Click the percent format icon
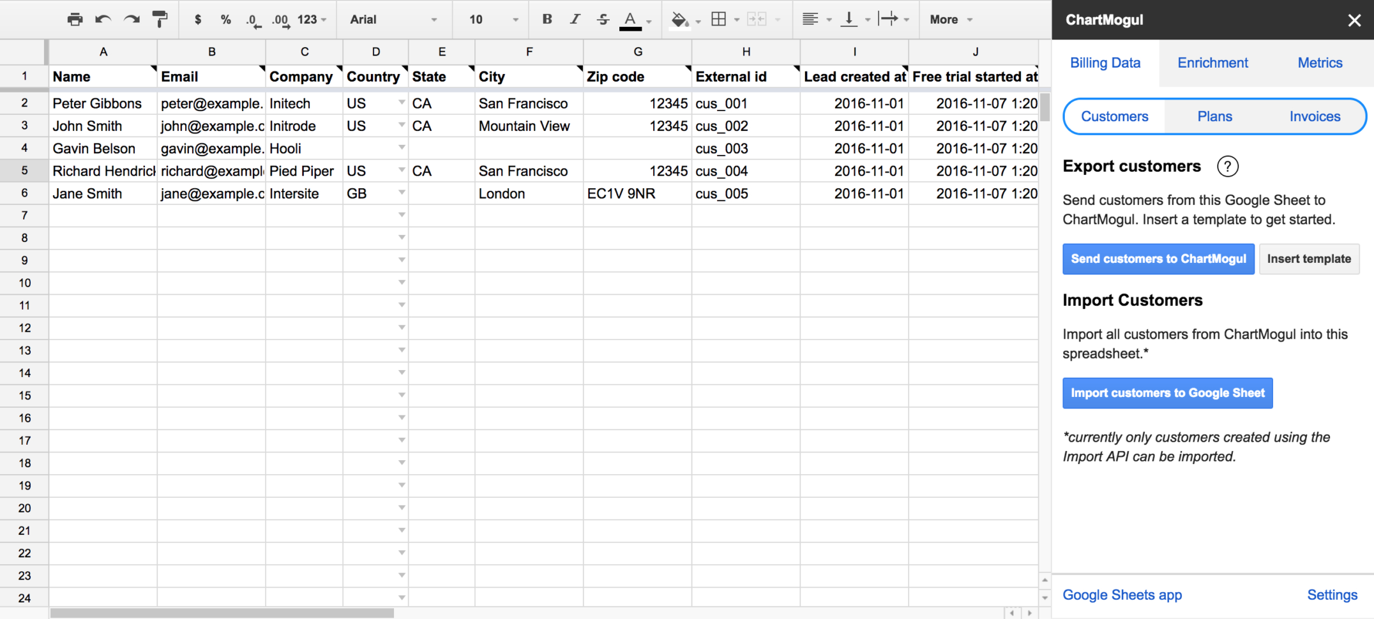Screen dimensions: 1374x619 pos(225,19)
